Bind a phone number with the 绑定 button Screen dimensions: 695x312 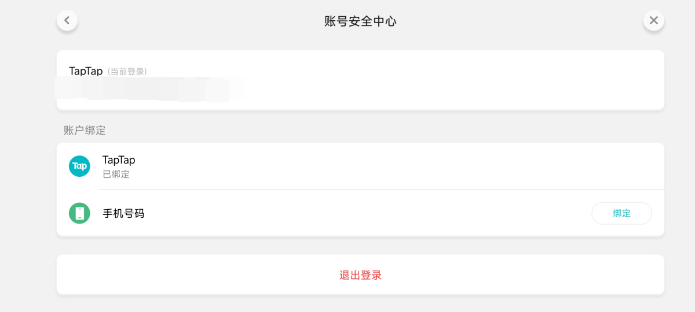coord(621,213)
